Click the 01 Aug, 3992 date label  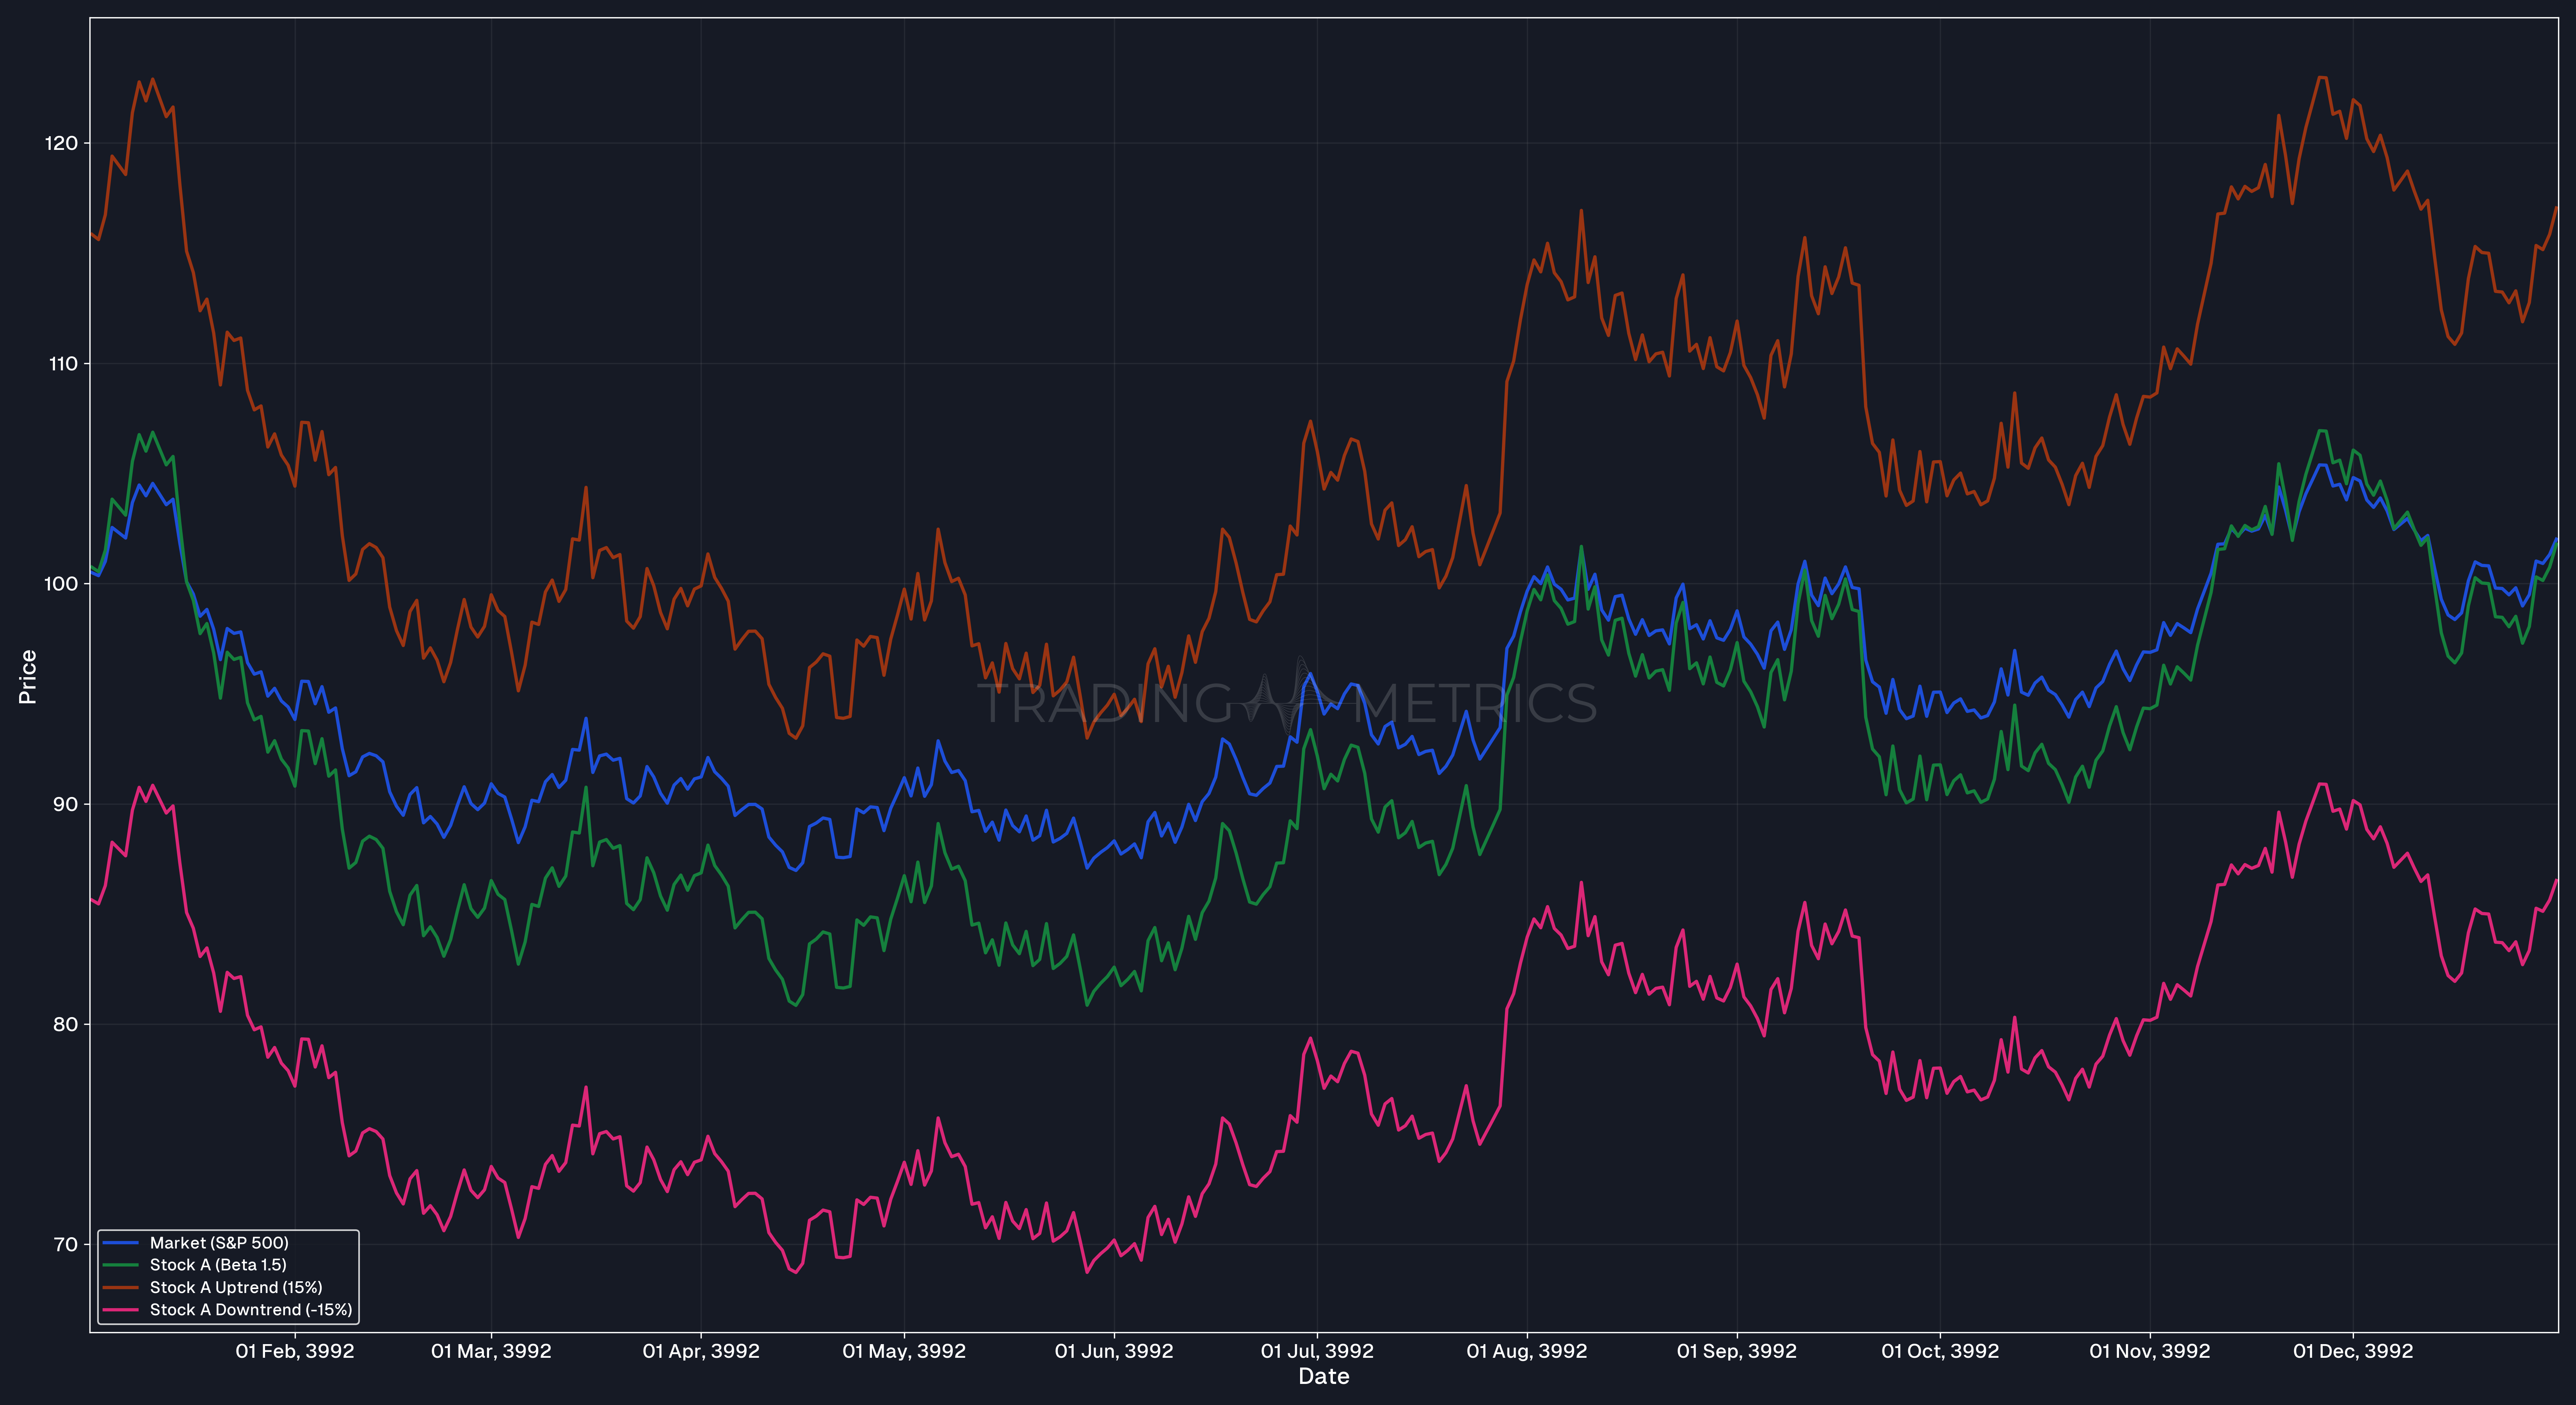(1527, 1351)
